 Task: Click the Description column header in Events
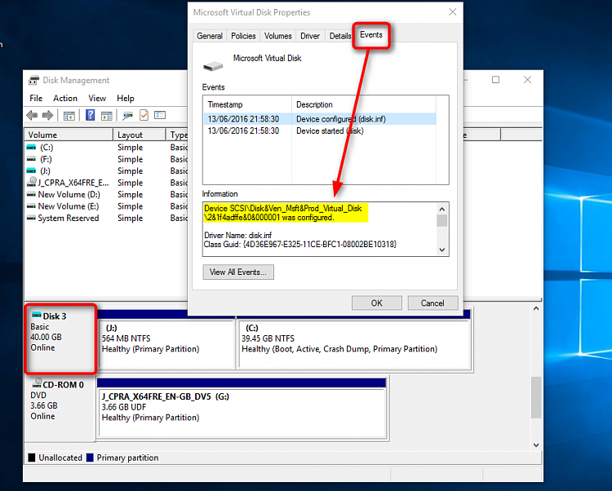click(x=364, y=104)
